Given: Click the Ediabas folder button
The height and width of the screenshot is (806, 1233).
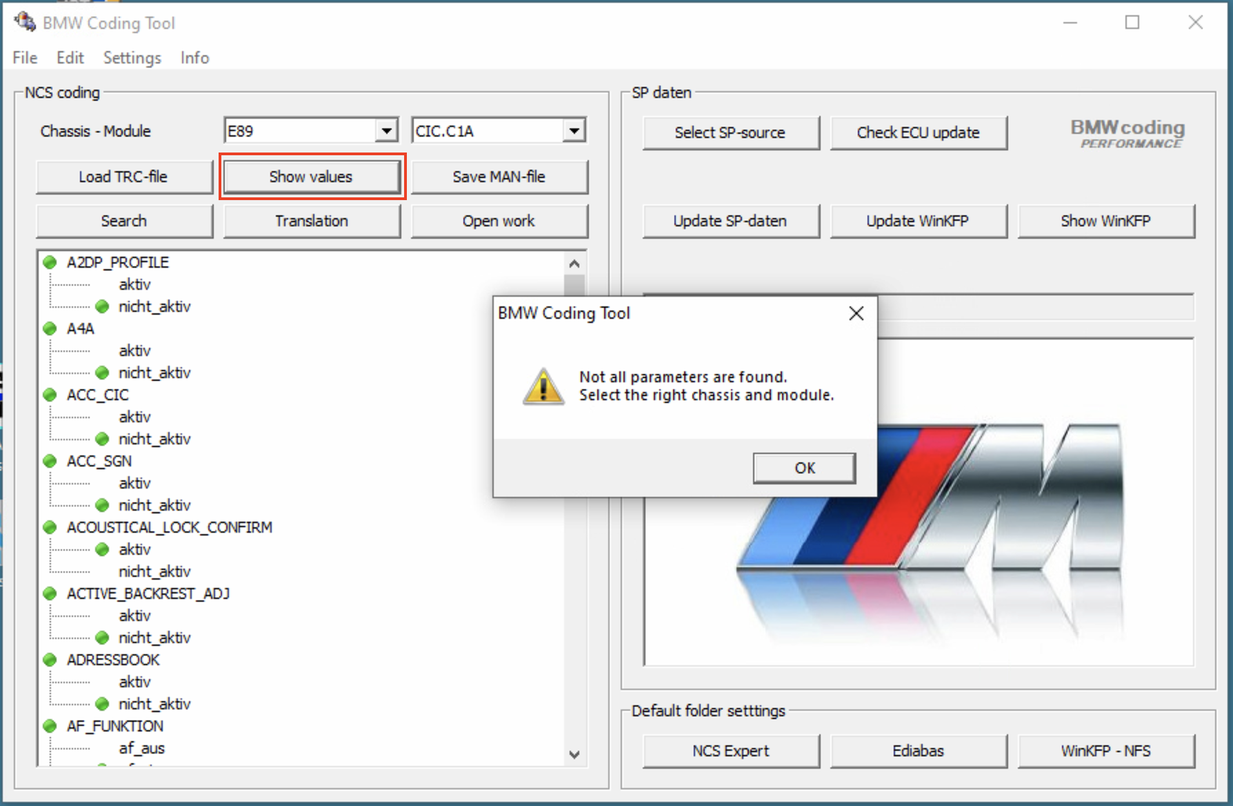Looking at the screenshot, I should (x=919, y=751).
